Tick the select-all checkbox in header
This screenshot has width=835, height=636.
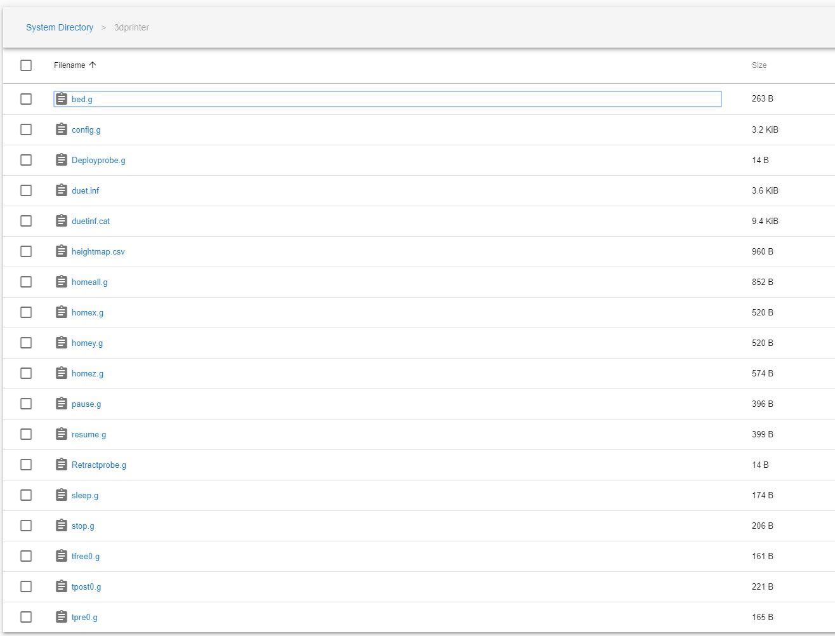26,65
